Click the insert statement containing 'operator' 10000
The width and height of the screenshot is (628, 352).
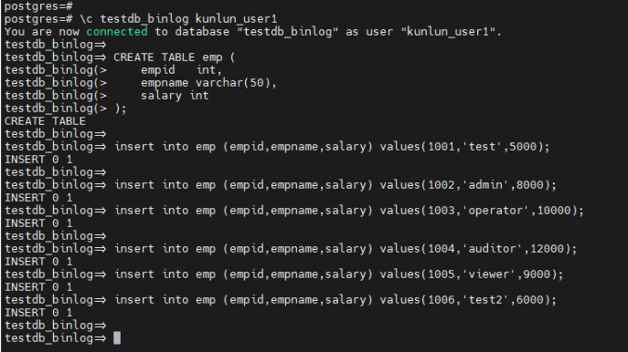coord(349,211)
